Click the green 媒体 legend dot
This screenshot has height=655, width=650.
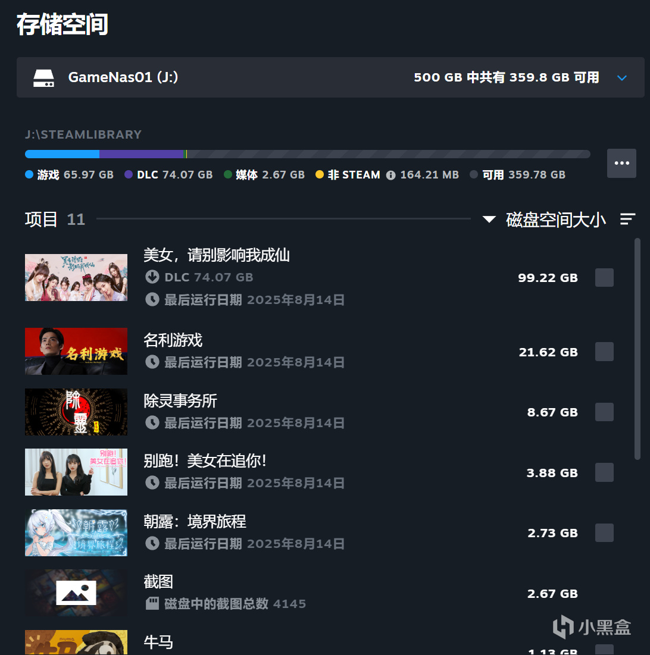click(x=228, y=174)
